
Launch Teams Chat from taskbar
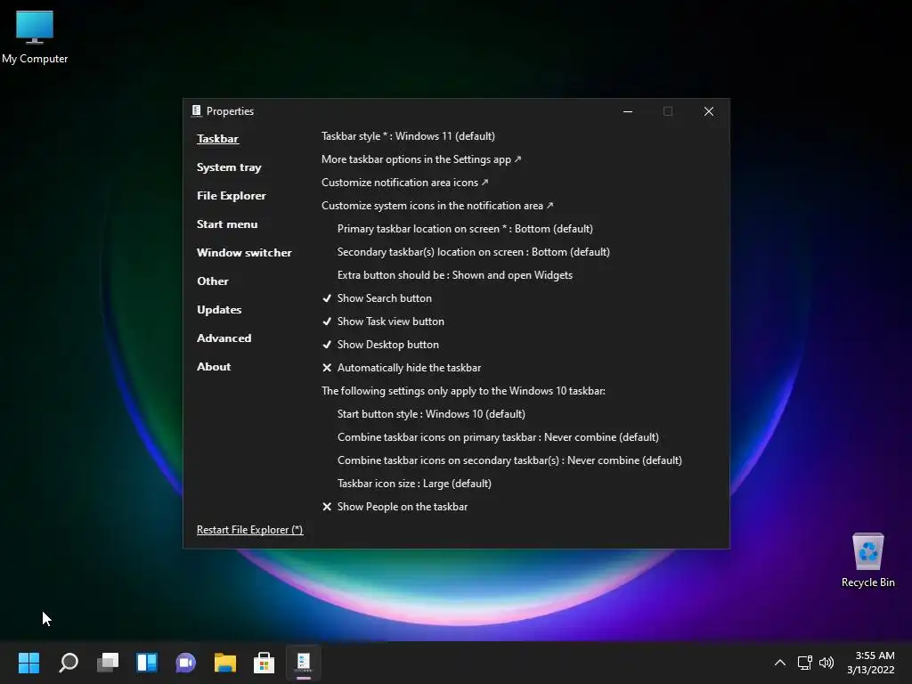(185, 663)
